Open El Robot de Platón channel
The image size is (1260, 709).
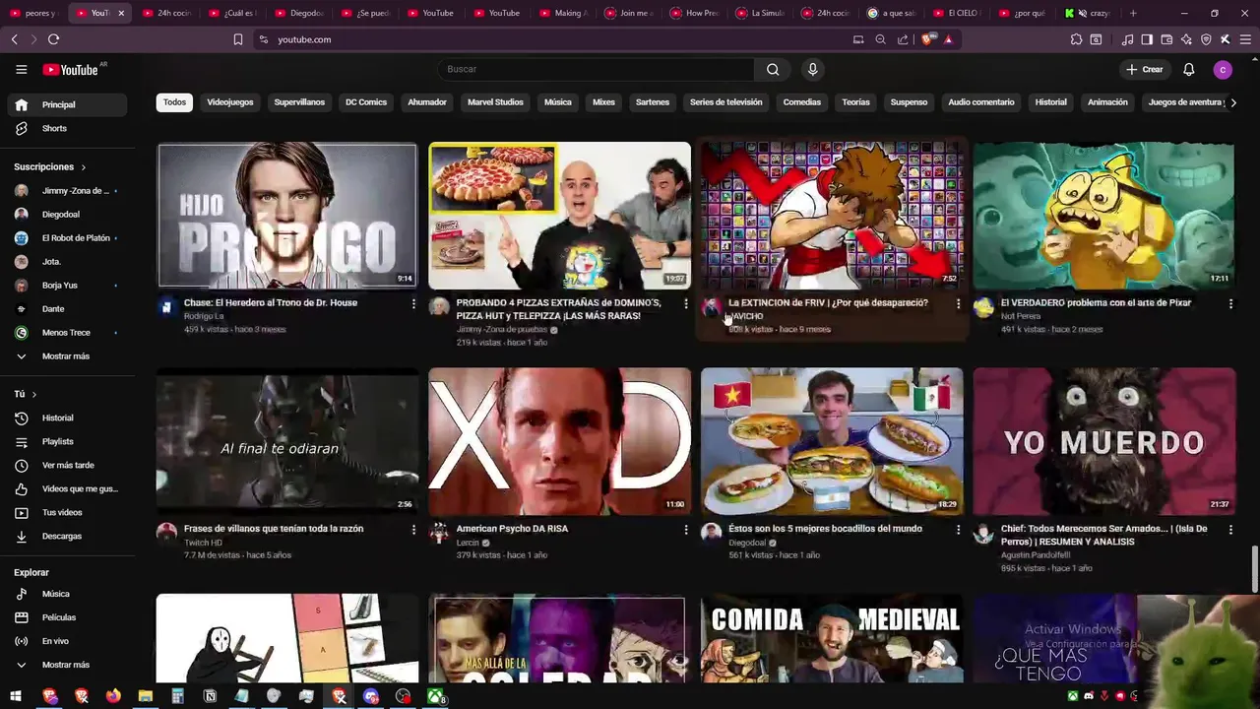pyautogui.click(x=68, y=237)
